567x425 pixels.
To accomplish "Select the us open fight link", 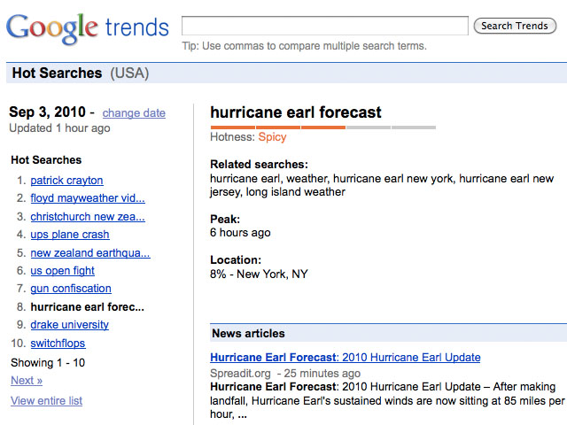I will (x=62, y=271).
